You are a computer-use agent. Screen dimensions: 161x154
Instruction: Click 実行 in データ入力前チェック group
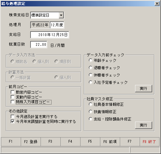(x=143, y=89)
